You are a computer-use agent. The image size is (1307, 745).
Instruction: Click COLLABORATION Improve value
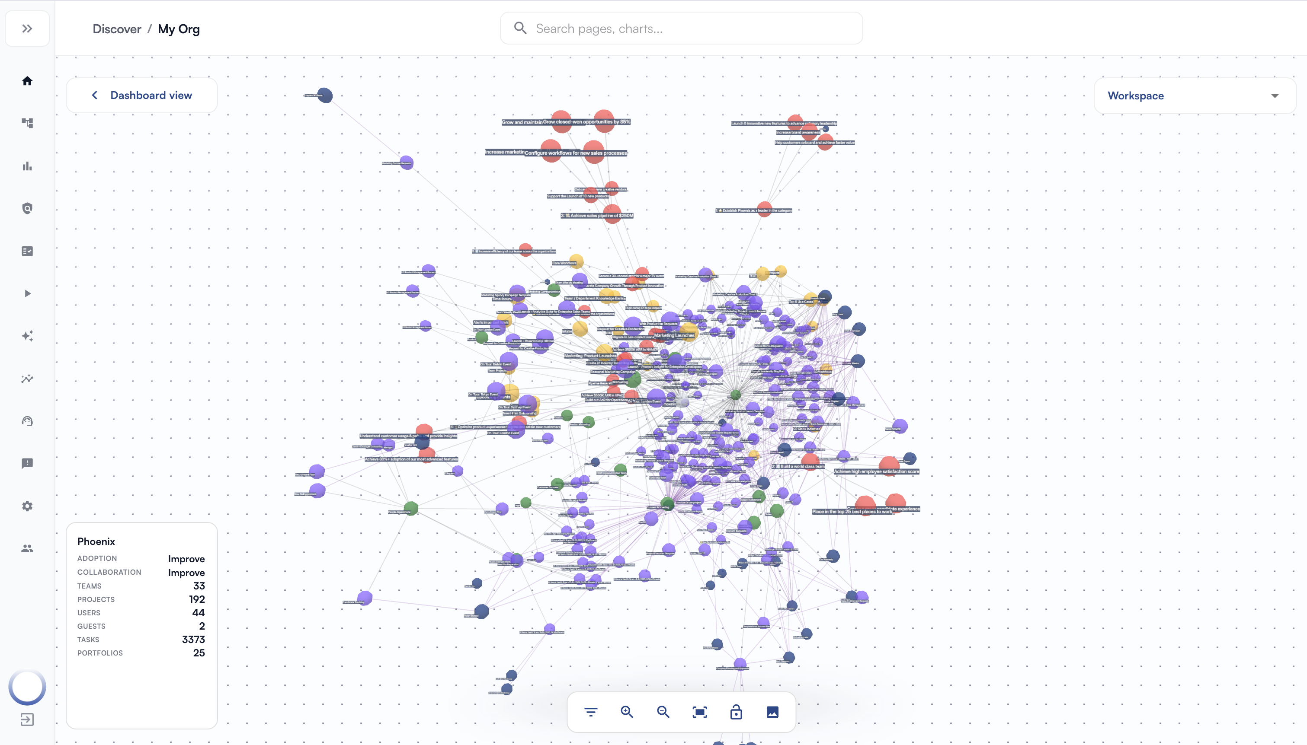tap(186, 573)
